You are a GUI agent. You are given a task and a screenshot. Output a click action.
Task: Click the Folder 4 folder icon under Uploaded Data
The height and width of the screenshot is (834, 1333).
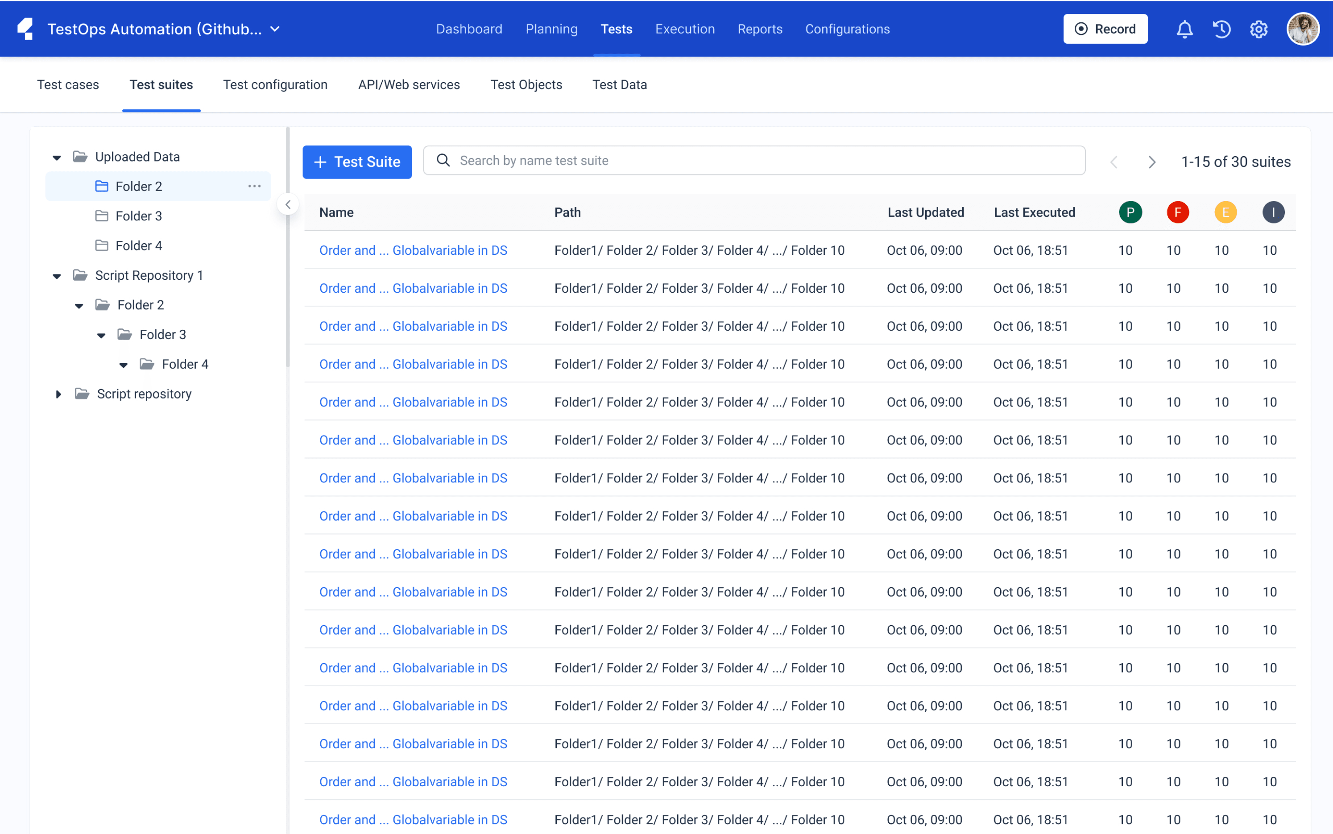[x=101, y=245]
